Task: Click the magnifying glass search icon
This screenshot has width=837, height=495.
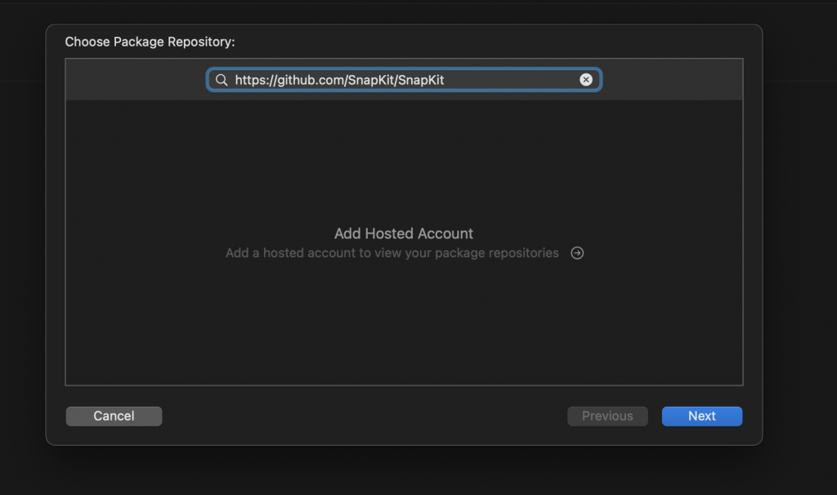Action: [x=222, y=80]
